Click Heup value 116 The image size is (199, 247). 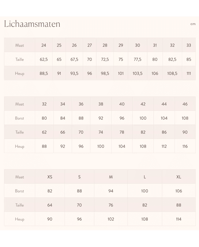(x=185, y=146)
